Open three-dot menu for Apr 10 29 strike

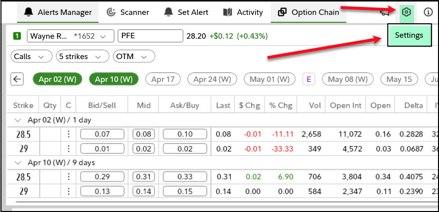(68, 192)
